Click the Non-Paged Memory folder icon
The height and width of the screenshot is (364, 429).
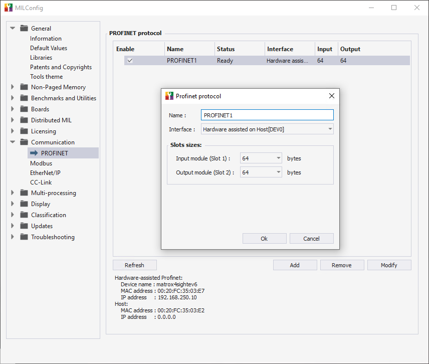24,87
